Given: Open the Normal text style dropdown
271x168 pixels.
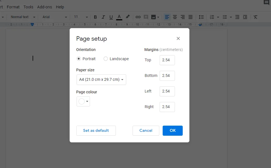Looking at the screenshot, I should click(x=23, y=17).
